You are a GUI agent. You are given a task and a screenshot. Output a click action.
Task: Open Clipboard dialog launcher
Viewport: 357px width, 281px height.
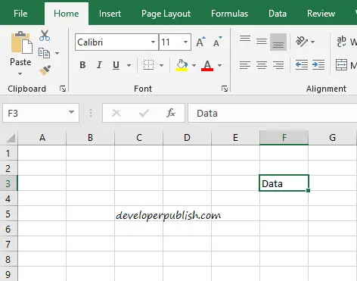(x=63, y=89)
